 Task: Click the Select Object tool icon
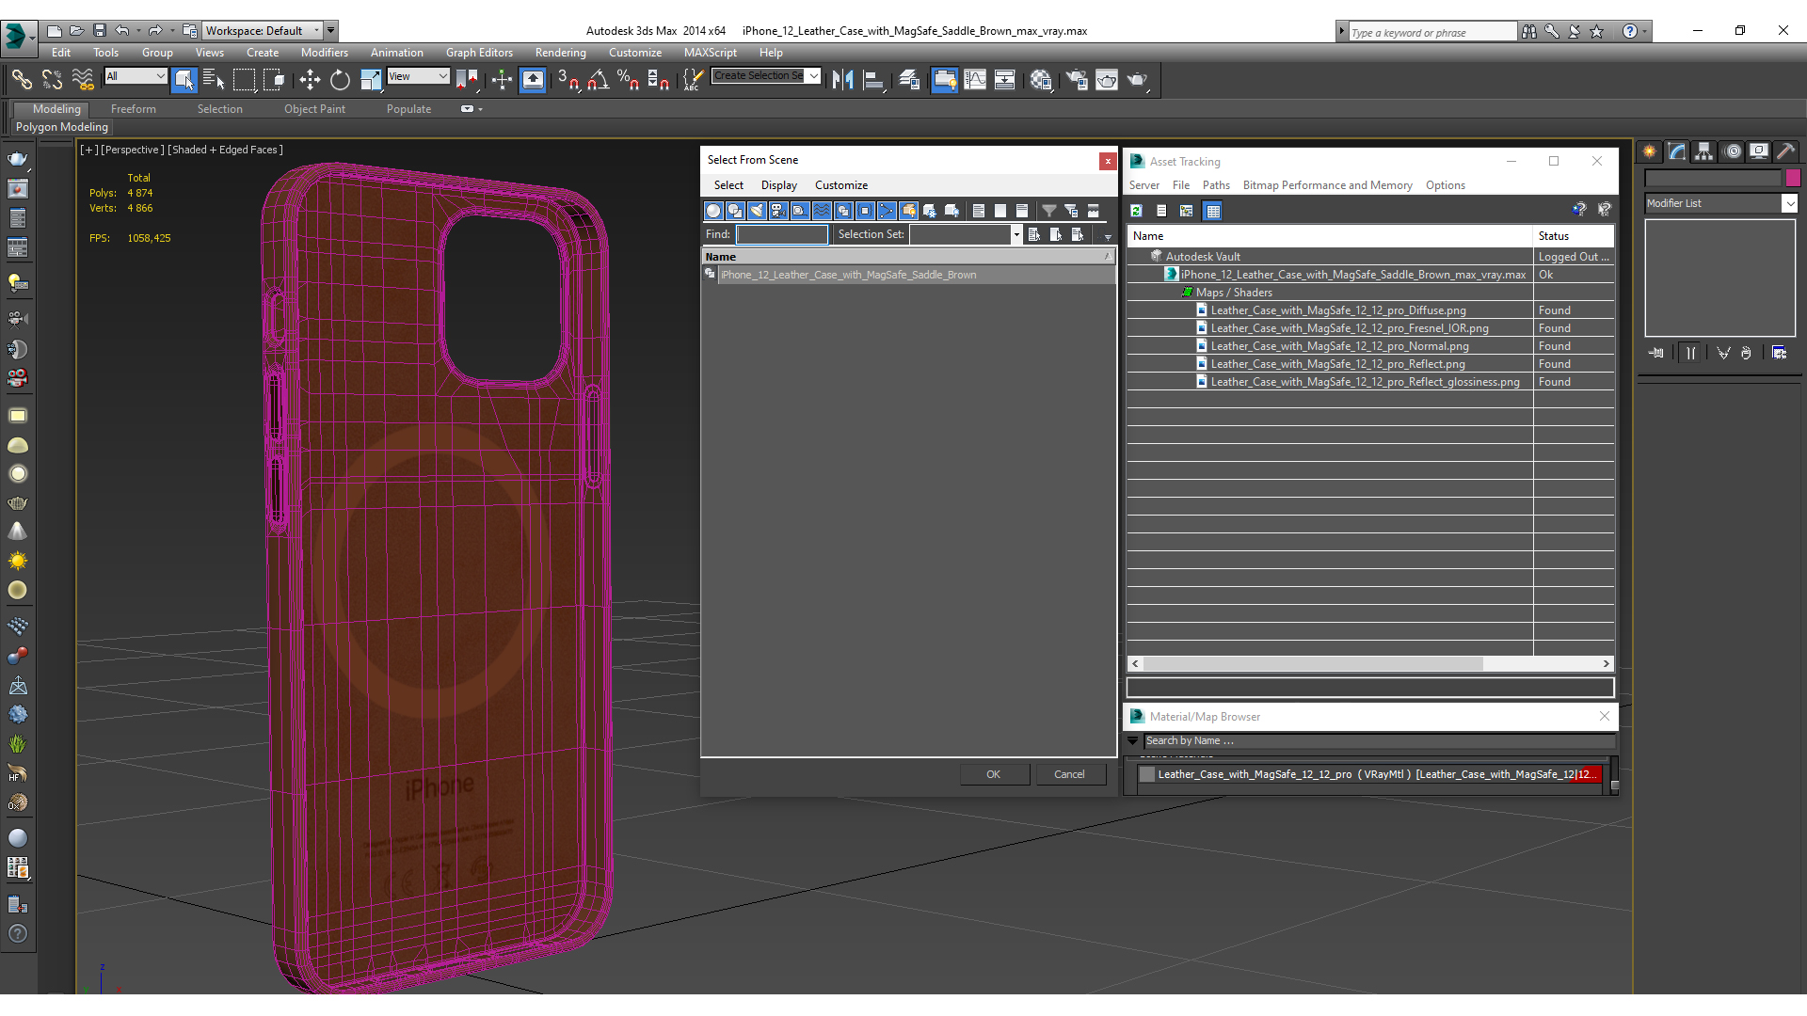(x=184, y=81)
